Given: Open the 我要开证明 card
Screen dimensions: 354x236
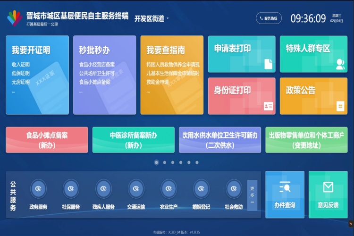Looking at the screenshot, I should click(x=37, y=75).
